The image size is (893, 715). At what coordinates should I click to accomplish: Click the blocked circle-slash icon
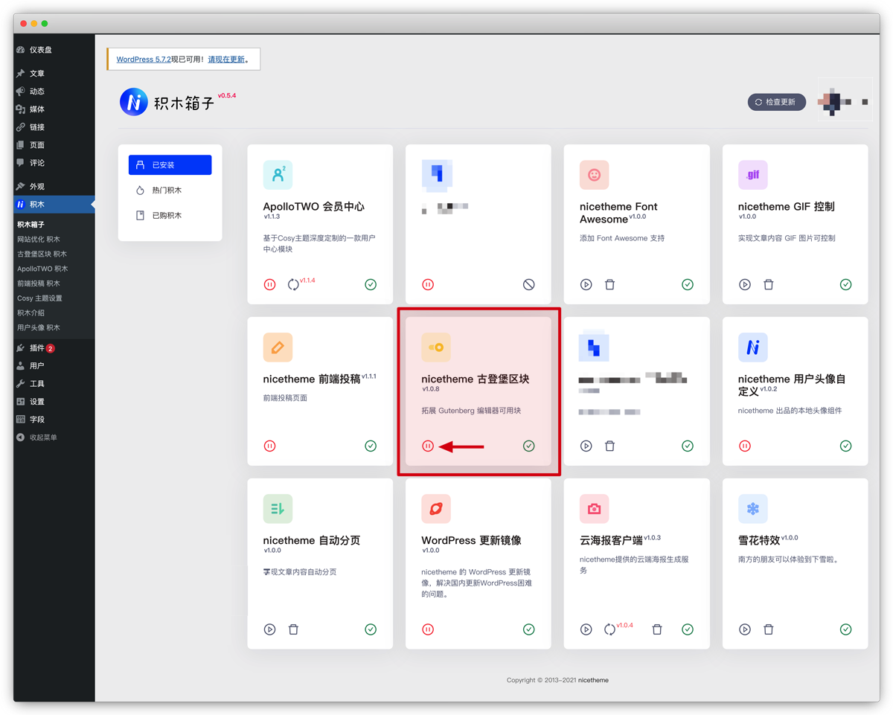coord(529,284)
